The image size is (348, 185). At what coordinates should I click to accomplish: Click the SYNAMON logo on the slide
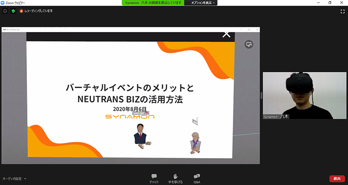pyautogui.click(x=130, y=117)
